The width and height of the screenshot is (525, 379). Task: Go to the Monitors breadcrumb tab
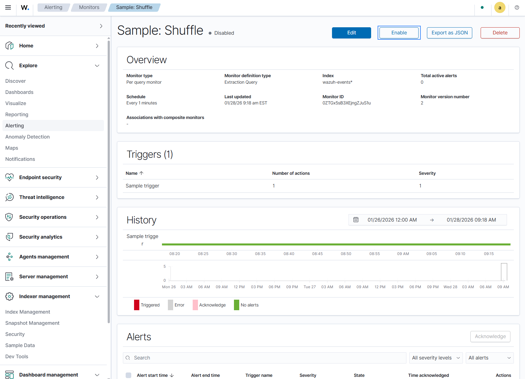click(89, 7)
